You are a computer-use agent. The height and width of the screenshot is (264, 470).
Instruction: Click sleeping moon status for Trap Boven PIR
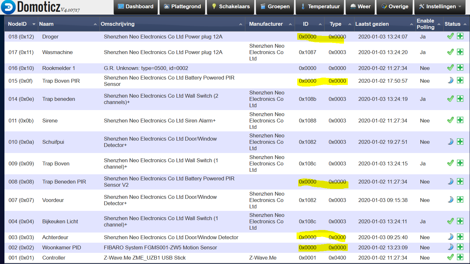click(x=450, y=80)
